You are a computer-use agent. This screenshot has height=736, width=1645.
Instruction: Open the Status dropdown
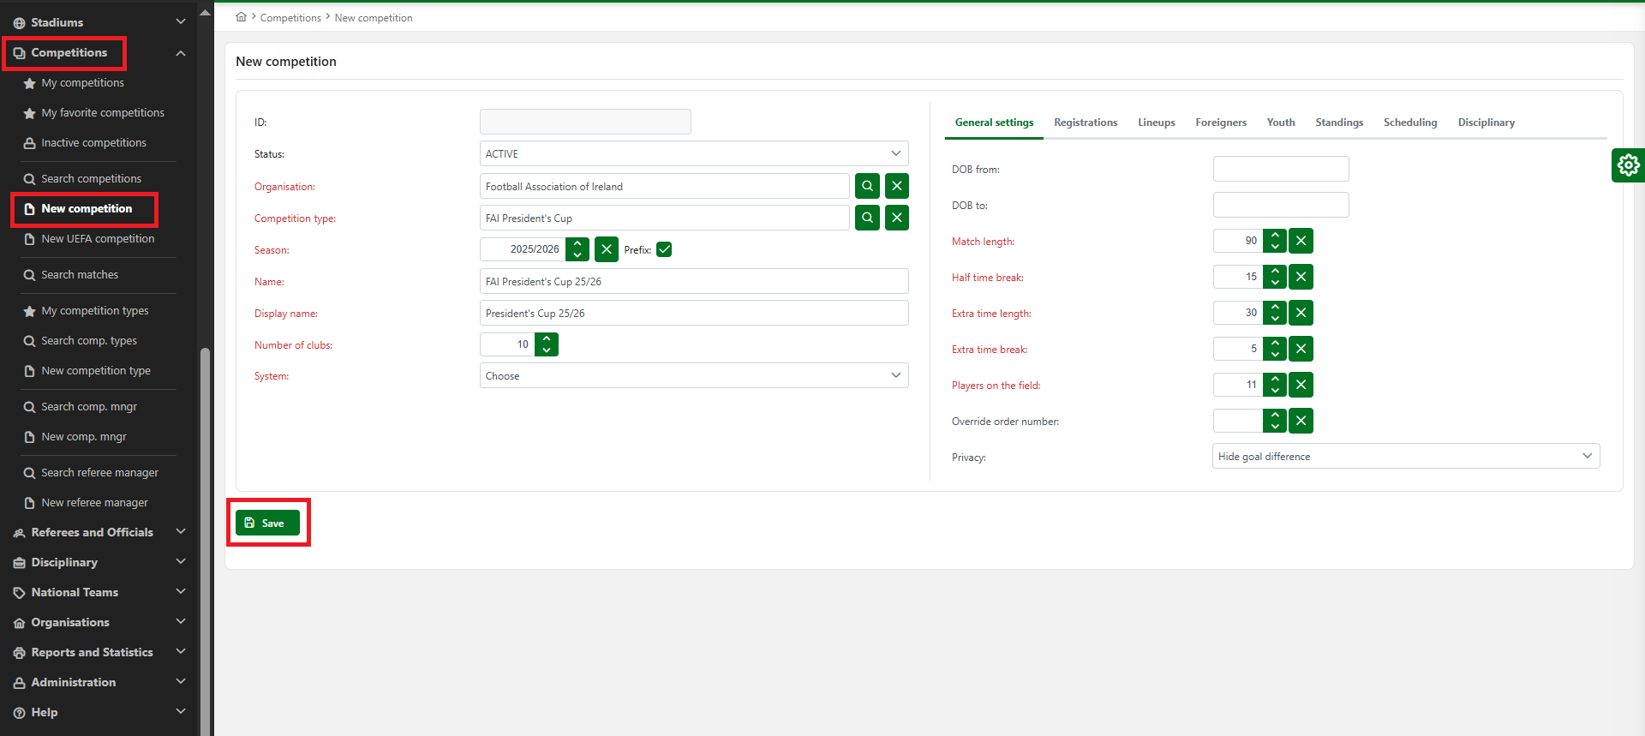[x=693, y=154]
